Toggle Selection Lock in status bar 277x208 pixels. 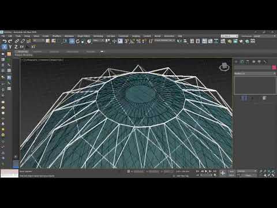[x=129, y=172]
